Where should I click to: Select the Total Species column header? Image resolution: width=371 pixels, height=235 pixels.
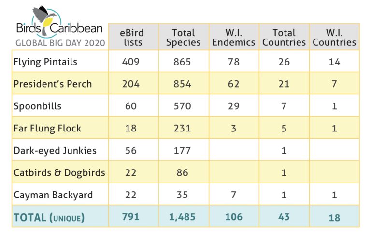click(183, 37)
